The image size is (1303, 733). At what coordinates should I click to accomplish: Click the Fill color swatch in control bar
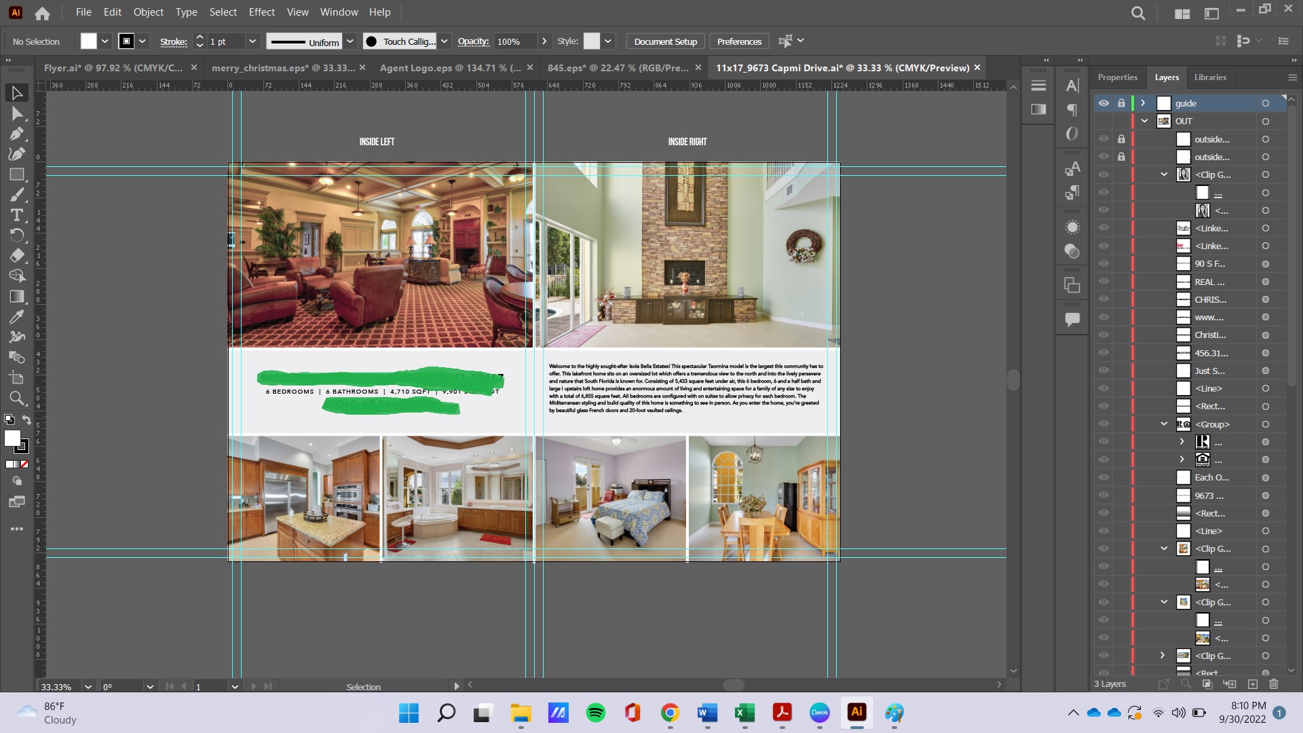[x=89, y=41]
